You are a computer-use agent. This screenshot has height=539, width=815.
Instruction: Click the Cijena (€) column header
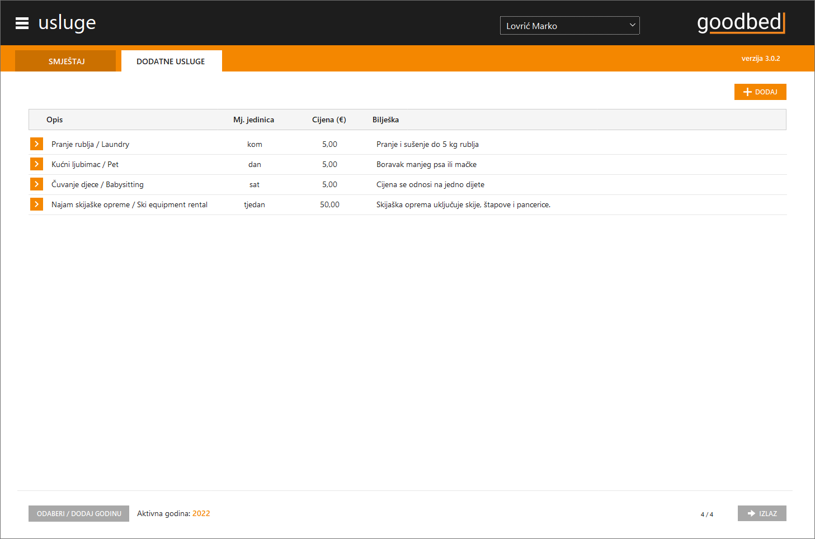pos(329,120)
